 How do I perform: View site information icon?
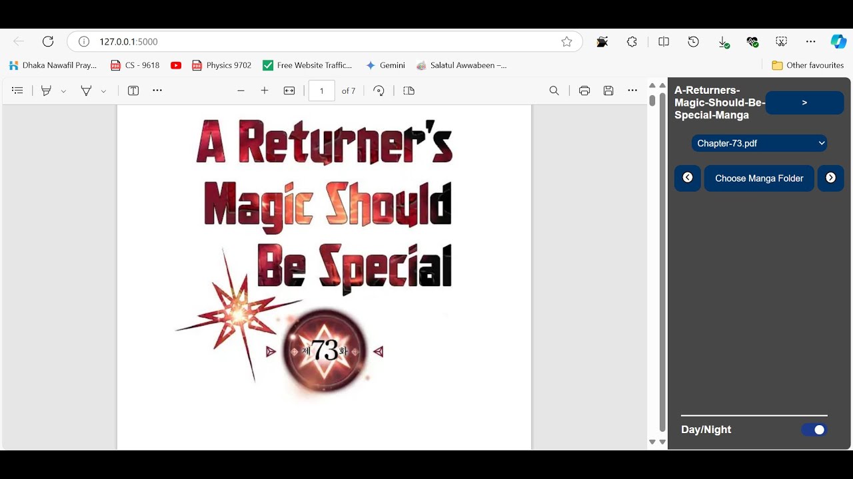tap(84, 41)
